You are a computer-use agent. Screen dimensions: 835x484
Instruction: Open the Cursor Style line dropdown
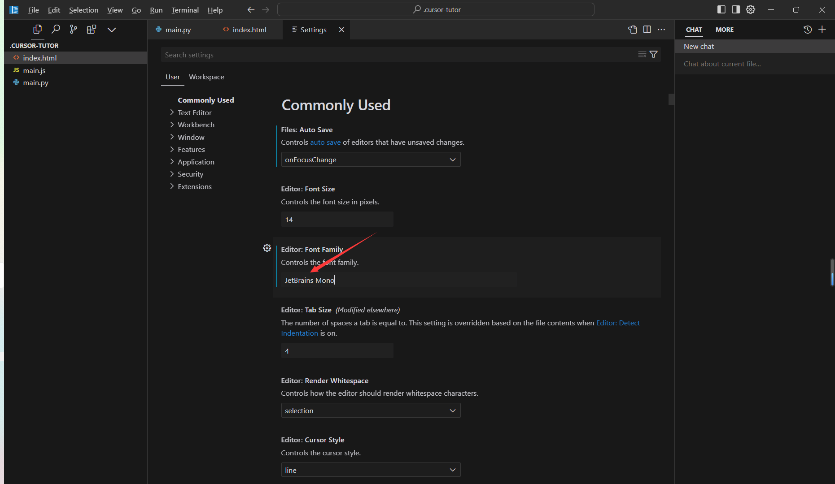tap(371, 470)
